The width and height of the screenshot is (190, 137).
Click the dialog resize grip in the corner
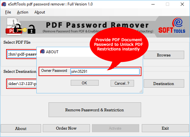pyautogui.click(x=141, y=91)
